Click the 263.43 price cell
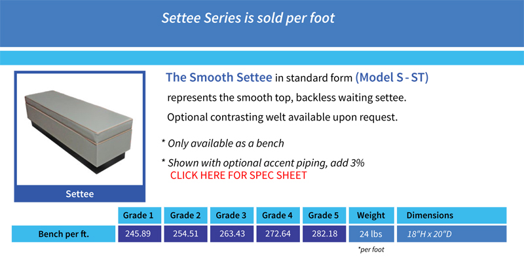The width and height of the screenshot is (524, 260). coord(232,234)
